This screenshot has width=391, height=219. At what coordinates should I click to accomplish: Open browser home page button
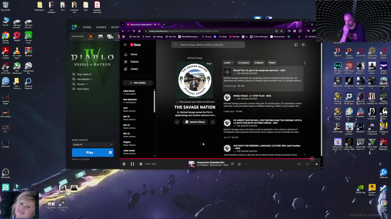pyautogui.click(x=139, y=31)
